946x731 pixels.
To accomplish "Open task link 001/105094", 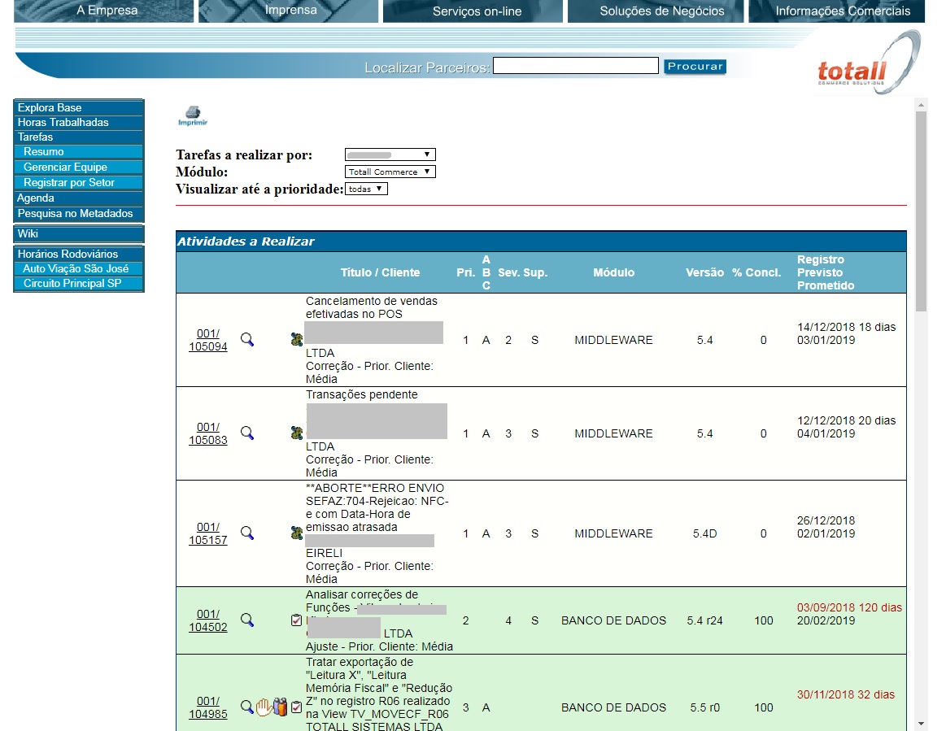I will pos(208,340).
